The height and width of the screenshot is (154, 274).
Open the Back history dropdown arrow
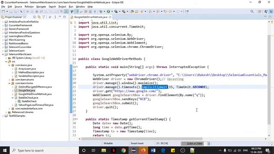coord(174,12)
